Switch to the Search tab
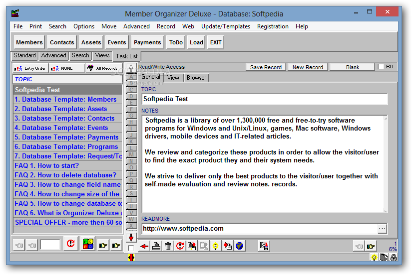 click(x=80, y=55)
